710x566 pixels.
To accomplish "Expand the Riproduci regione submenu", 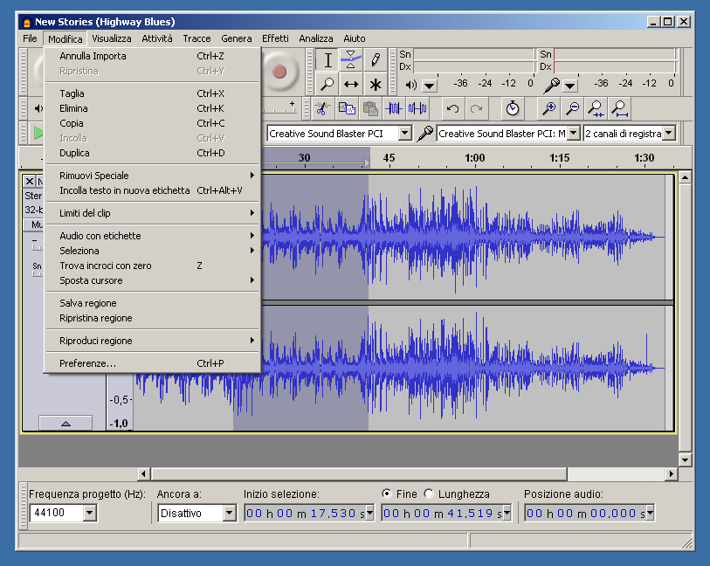I will (x=153, y=341).
